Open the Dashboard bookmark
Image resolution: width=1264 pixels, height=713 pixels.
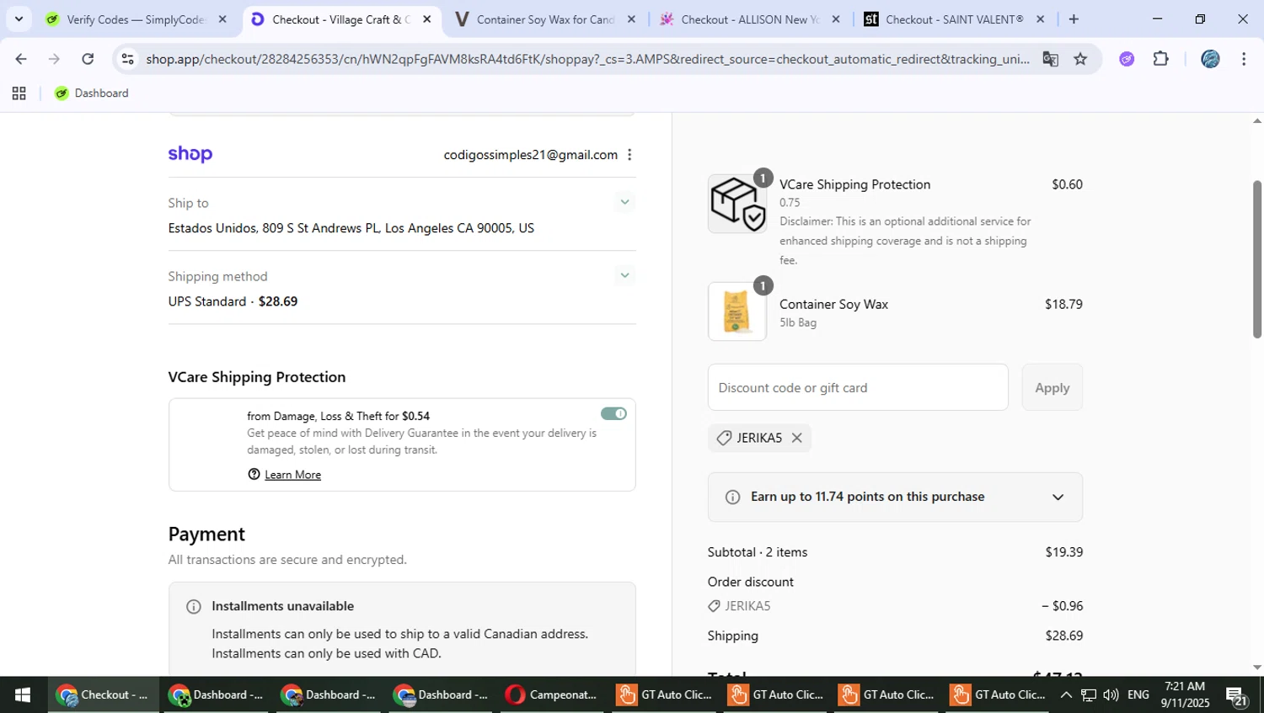point(92,93)
